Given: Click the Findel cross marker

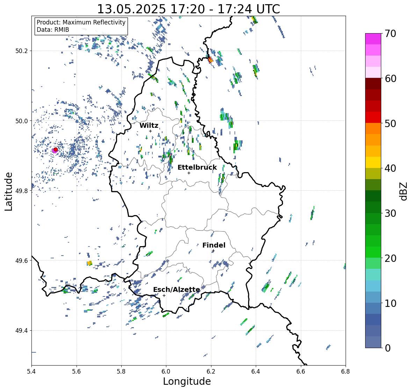Looking at the screenshot, I should coord(214,251).
